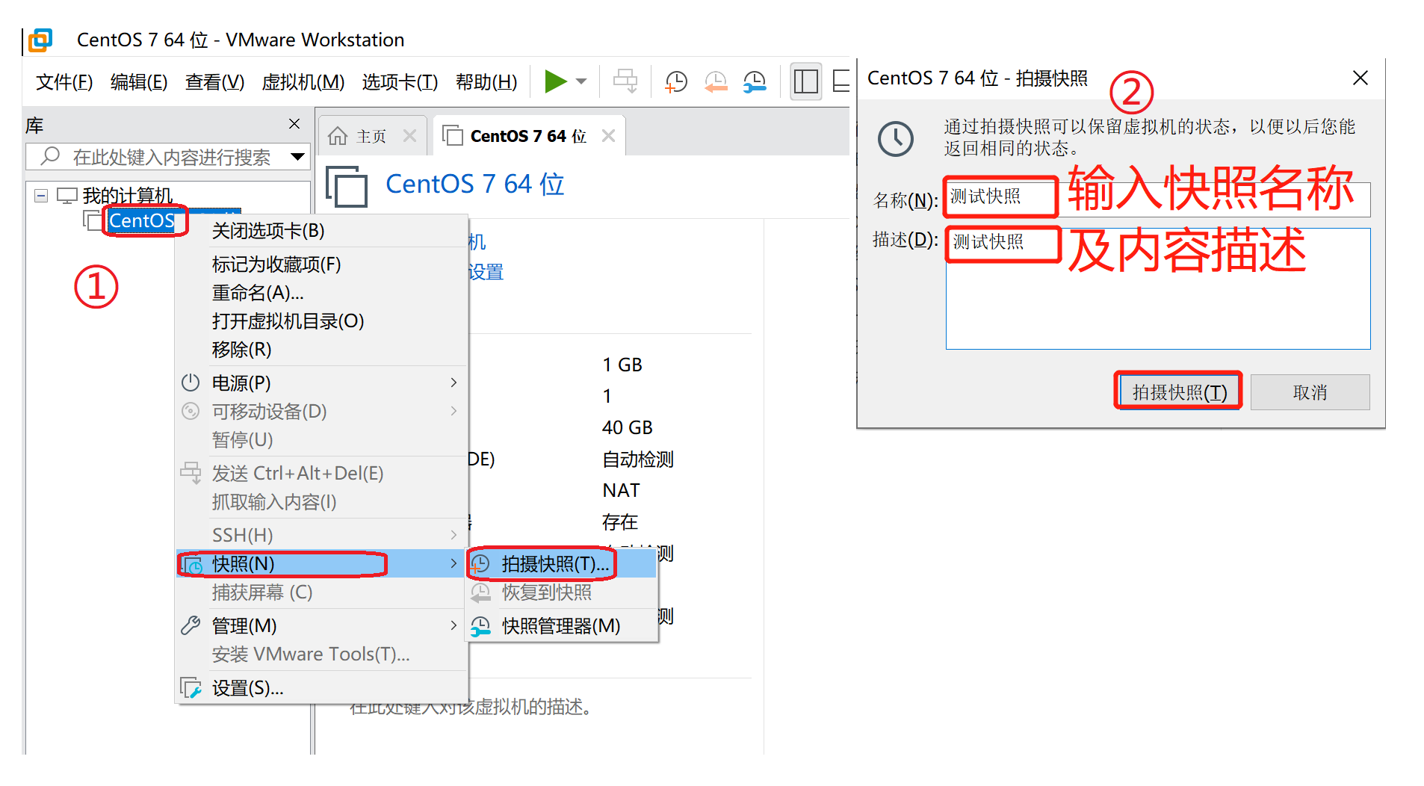The width and height of the screenshot is (1424, 786).
Task: Click the search magnifier icon in library
Action: (x=50, y=156)
